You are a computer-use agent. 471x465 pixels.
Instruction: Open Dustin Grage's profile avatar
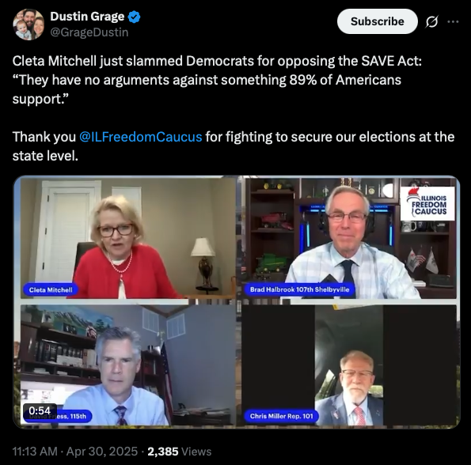click(x=28, y=25)
